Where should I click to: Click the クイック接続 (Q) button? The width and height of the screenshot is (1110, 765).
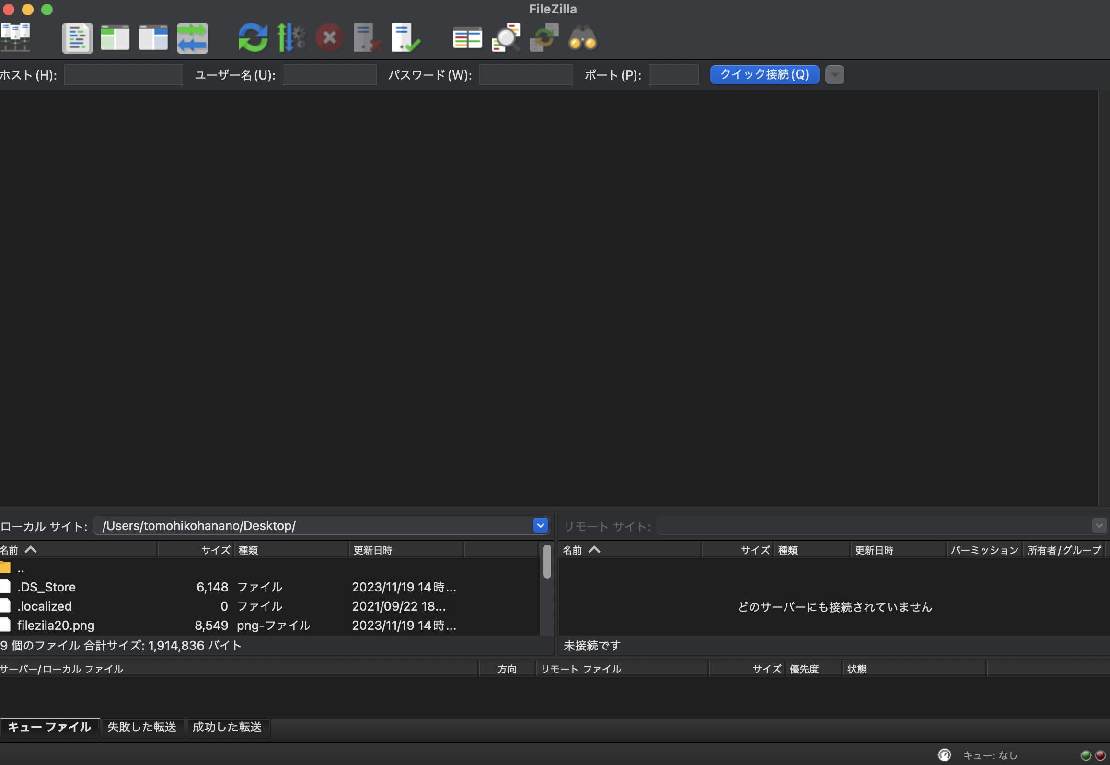765,75
